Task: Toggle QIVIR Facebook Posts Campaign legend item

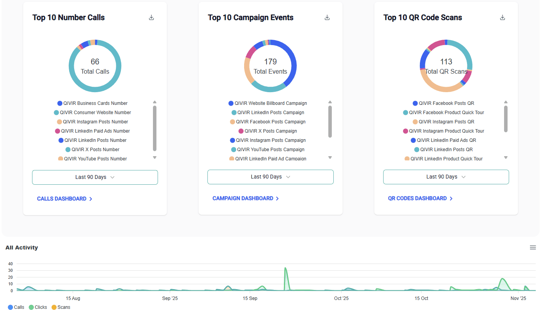Action: point(268,122)
